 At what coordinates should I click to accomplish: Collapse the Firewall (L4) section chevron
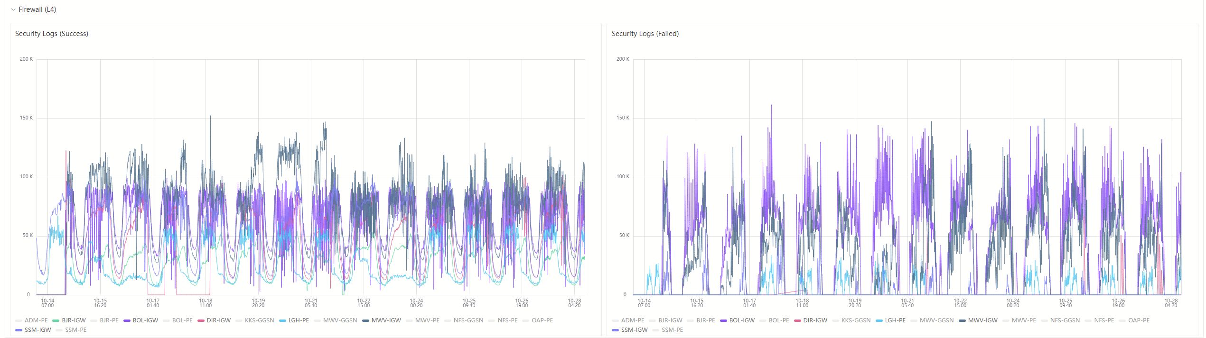click(13, 9)
